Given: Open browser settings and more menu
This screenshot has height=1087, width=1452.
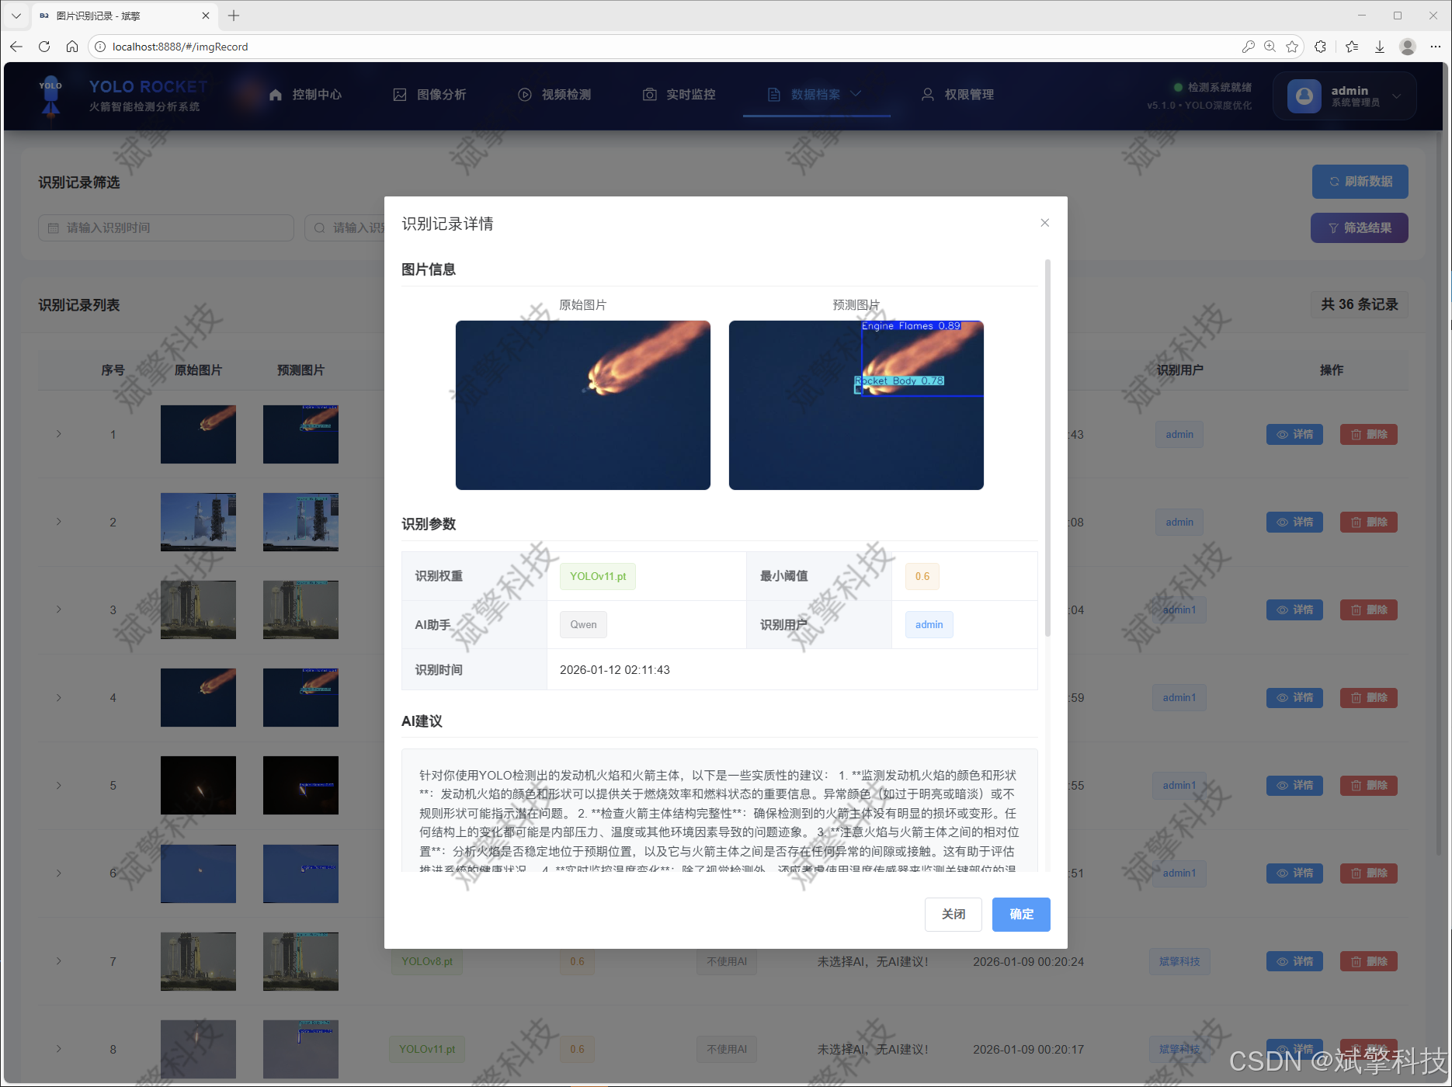Looking at the screenshot, I should [1436, 47].
